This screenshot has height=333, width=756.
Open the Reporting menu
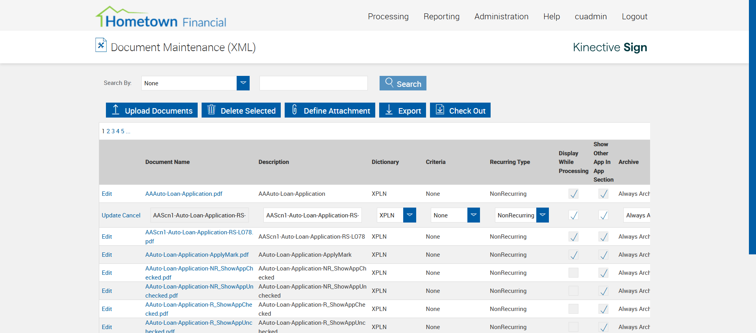pos(441,17)
